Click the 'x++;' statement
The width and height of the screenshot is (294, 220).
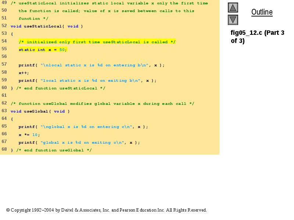[x=24, y=73]
